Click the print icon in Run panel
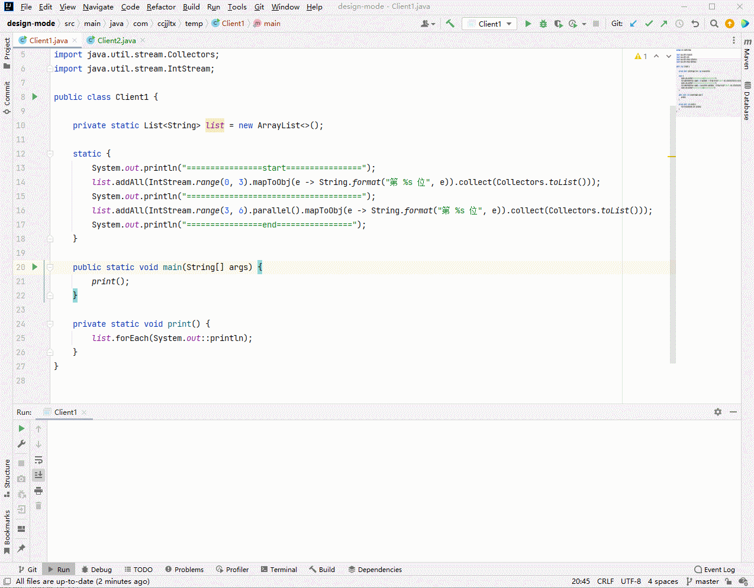 [x=38, y=490]
